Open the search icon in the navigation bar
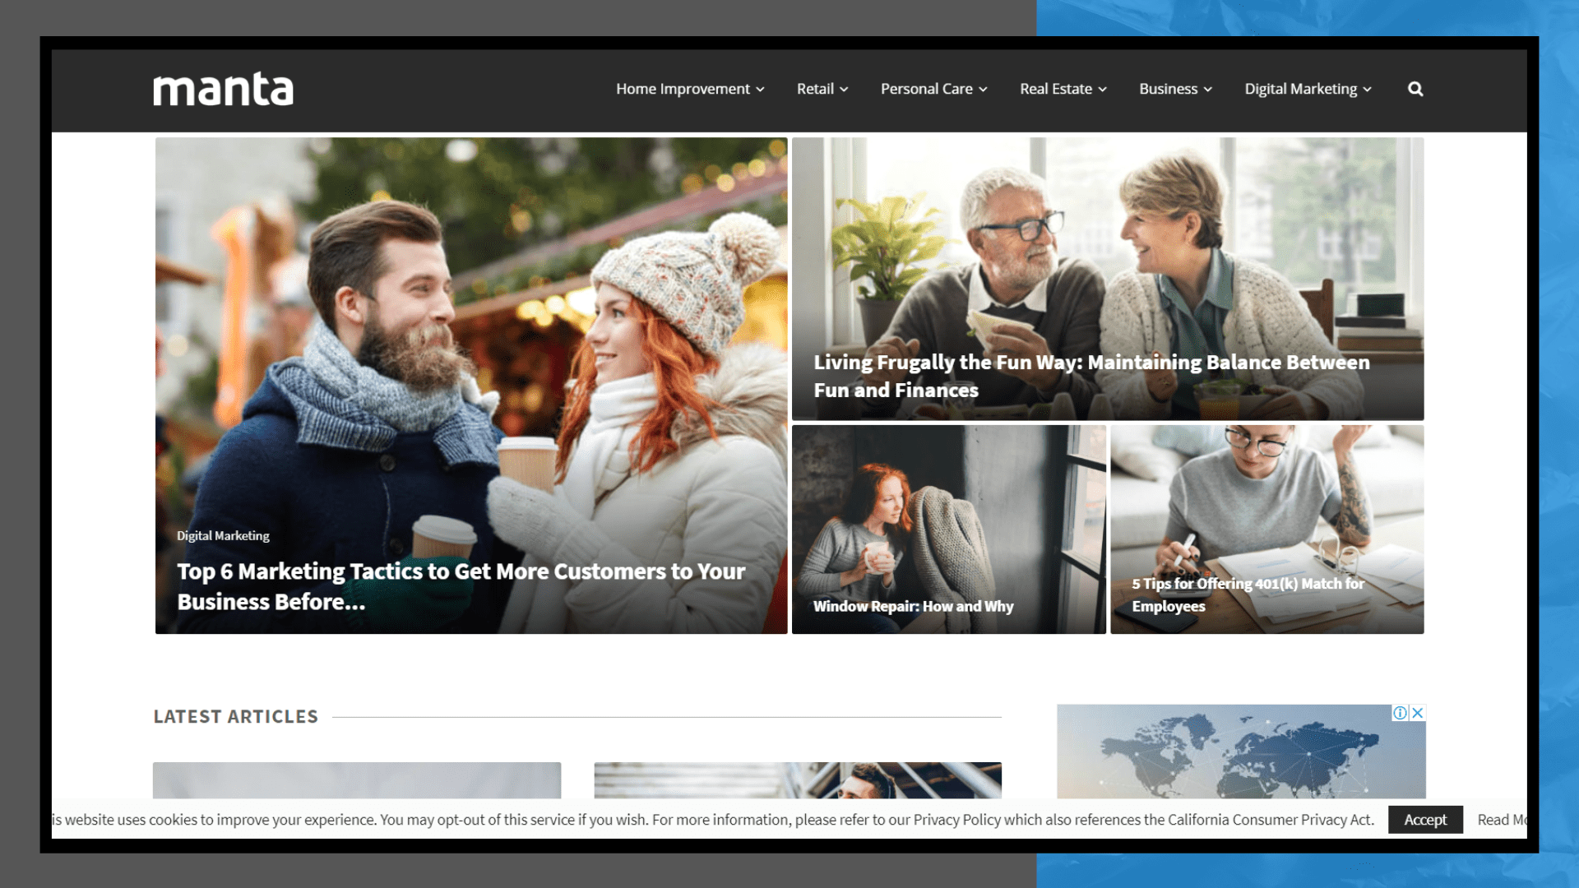The width and height of the screenshot is (1579, 888). [x=1415, y=89]
